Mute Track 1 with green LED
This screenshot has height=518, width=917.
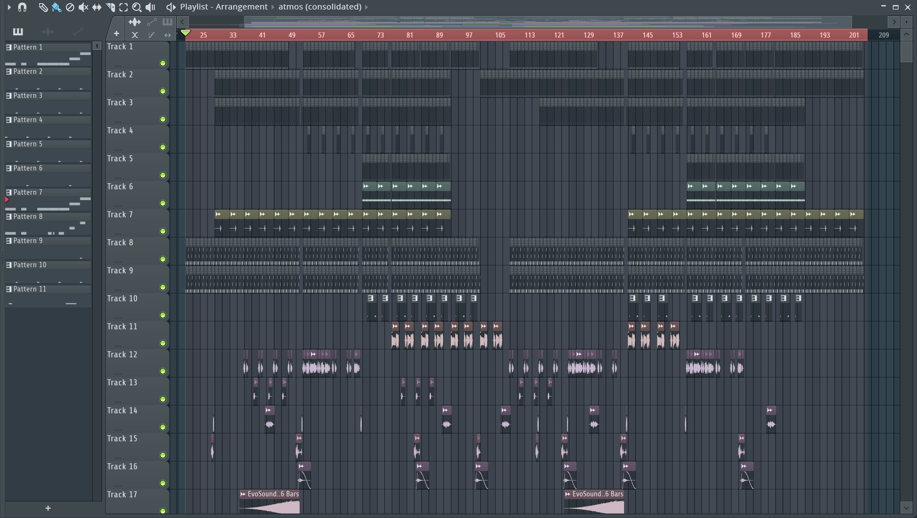[x=163, y=63]
